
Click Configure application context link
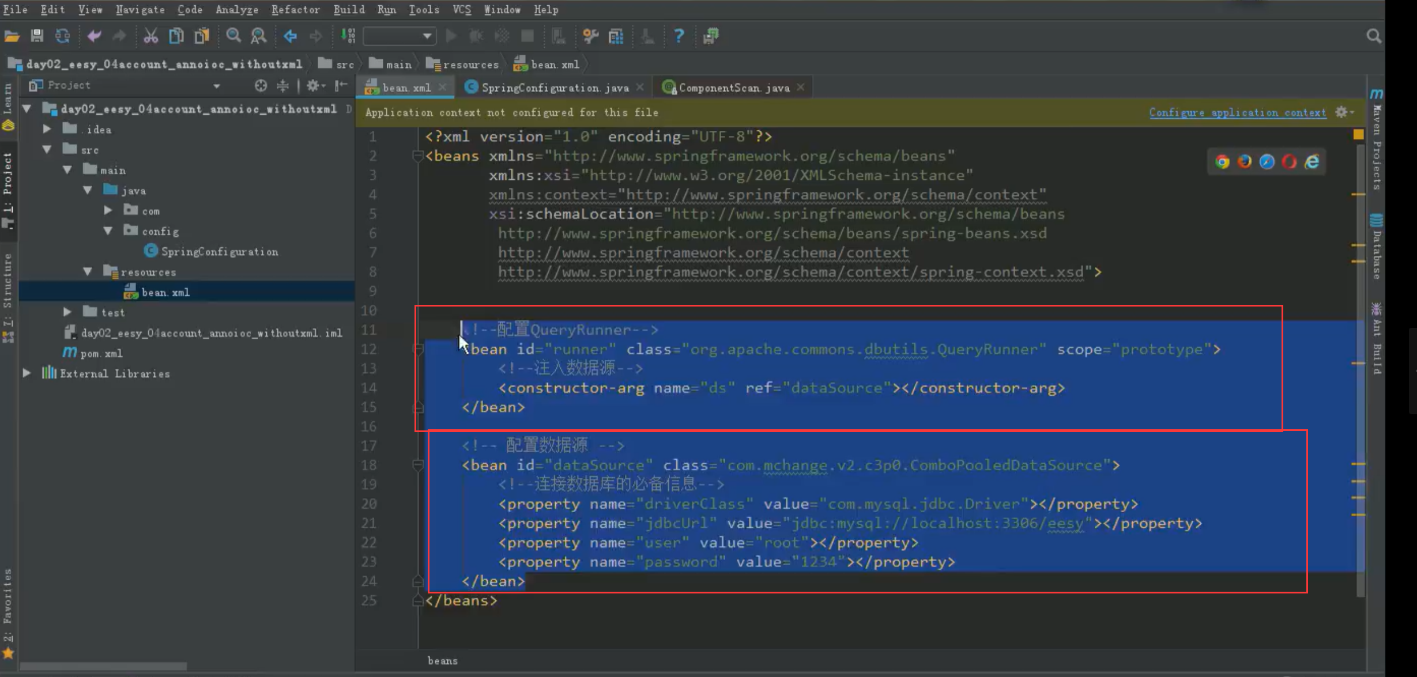point(1237,112)
